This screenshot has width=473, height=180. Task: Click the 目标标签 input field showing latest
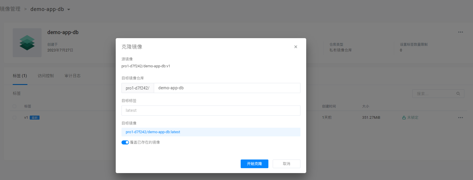pyautogui.click(x=211, y=110)
